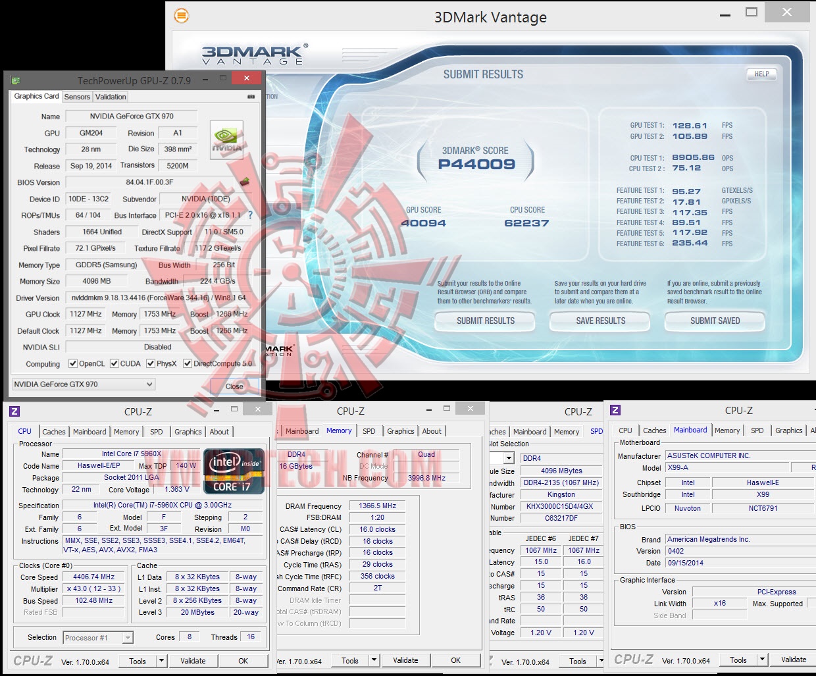Click the BIOS save chip icon in GPU-Z

tap(245, 182)
